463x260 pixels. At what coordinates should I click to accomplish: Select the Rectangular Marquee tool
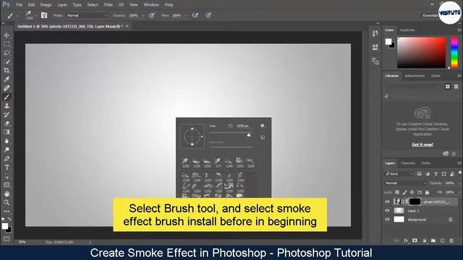[x=7, y=44]
